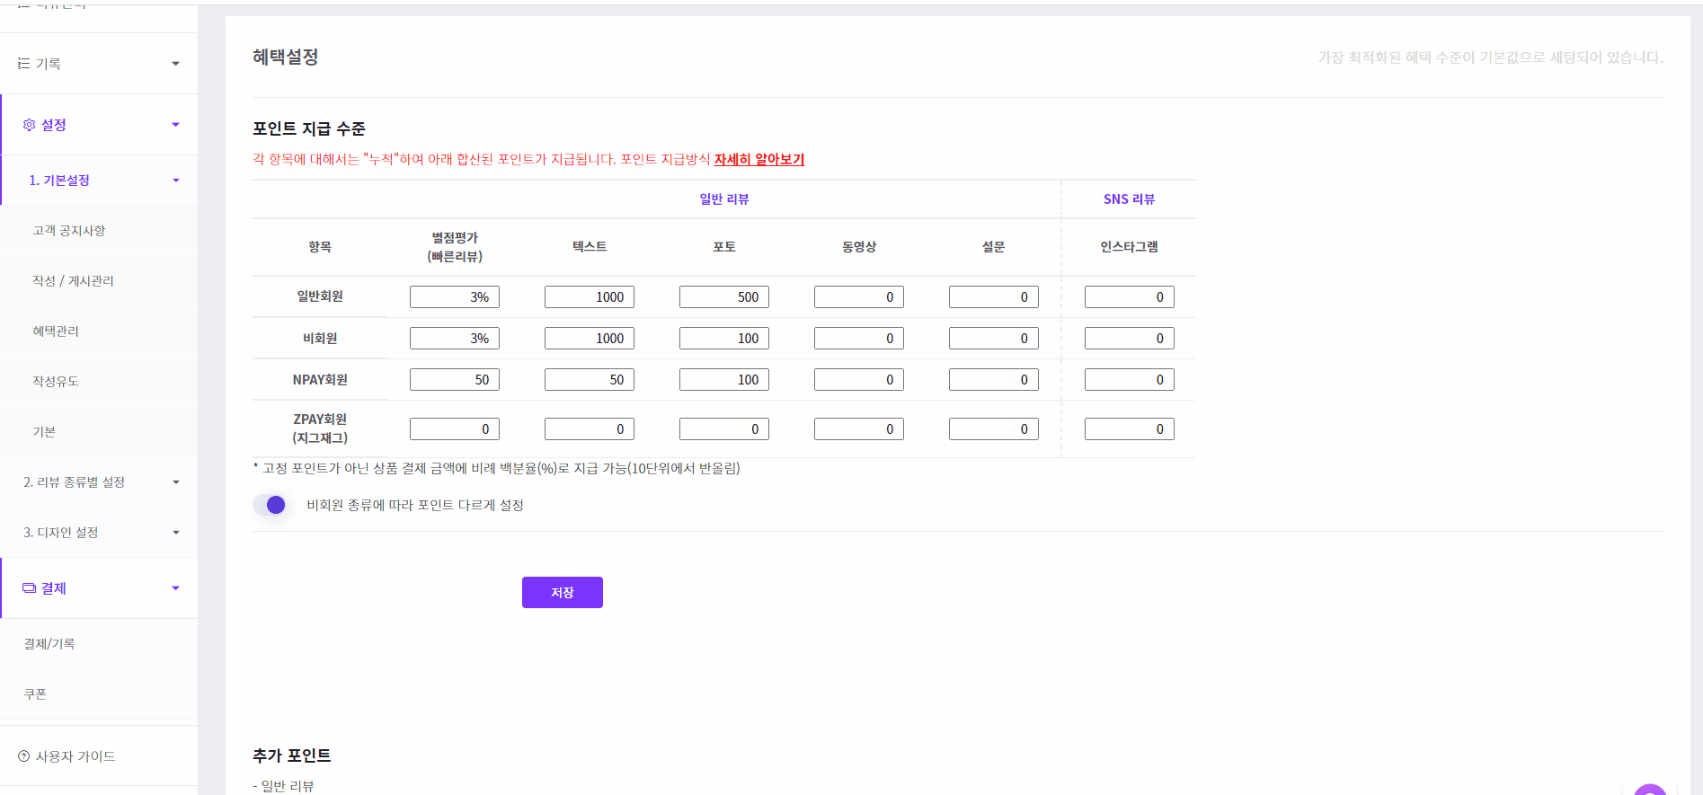Click the 3. 디자인 설정 label

pyautogui.click(x=60, y=533)
